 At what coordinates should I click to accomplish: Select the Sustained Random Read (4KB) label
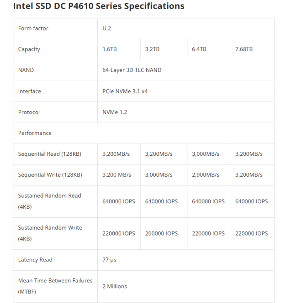[x=49, y=201]
